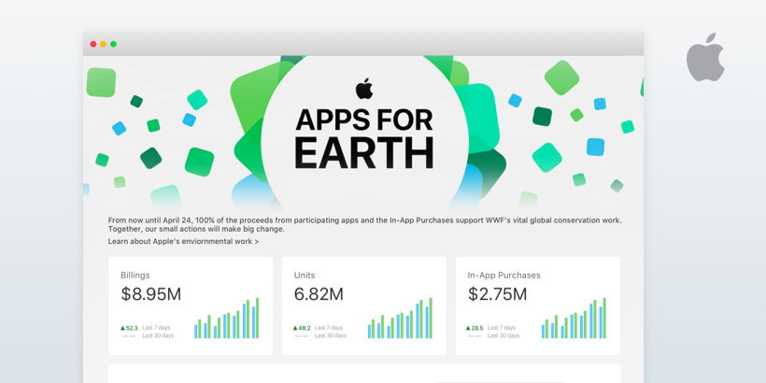
Task: Click the 28.5 increase indicator
Action: point(475,328)
